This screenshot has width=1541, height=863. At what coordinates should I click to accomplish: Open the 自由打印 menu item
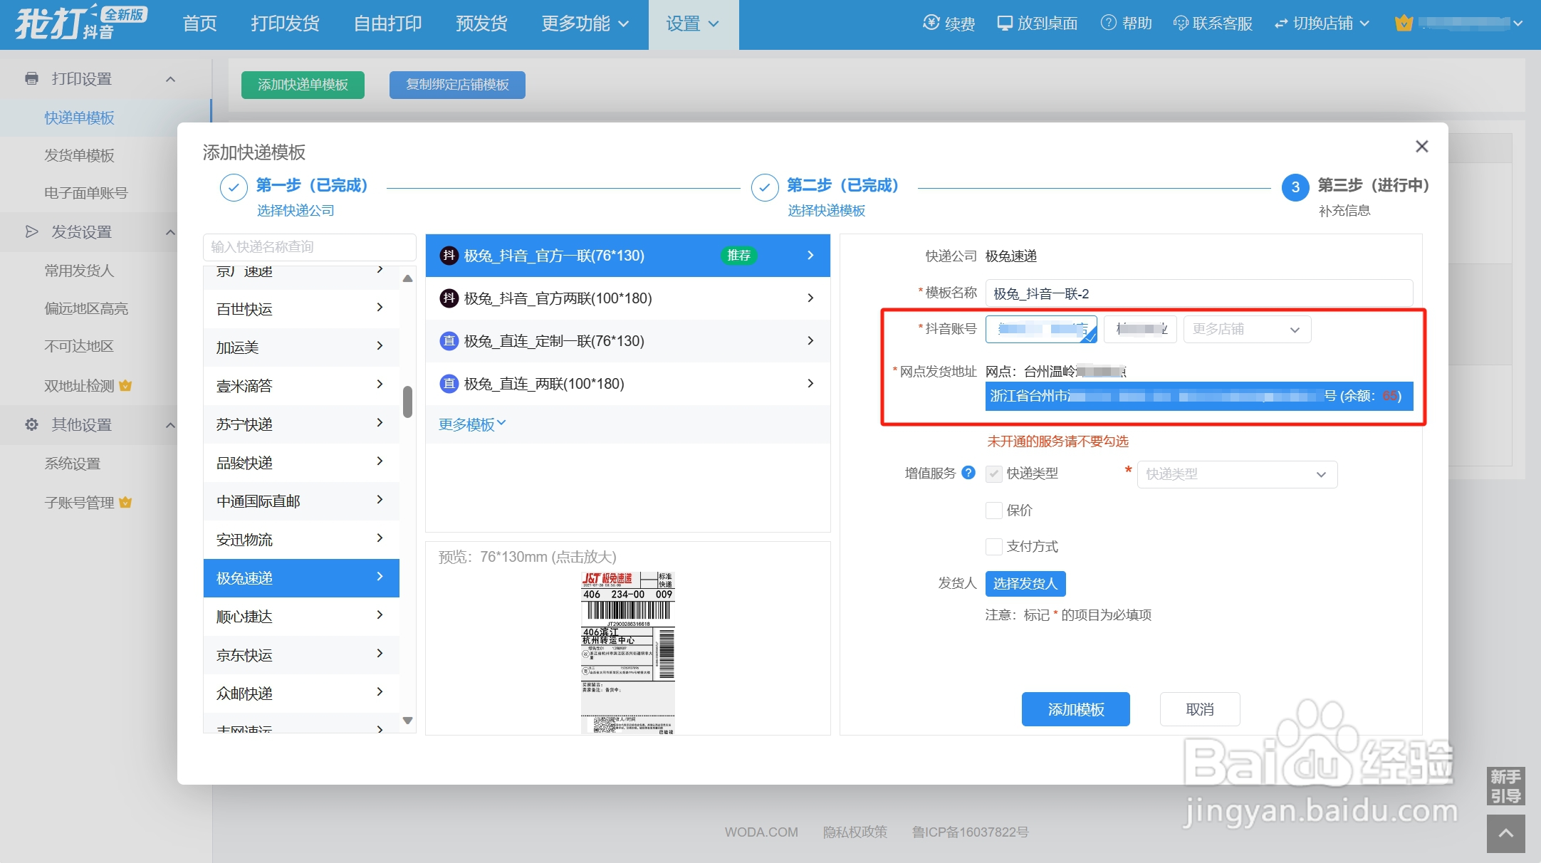tap(387, 23)
